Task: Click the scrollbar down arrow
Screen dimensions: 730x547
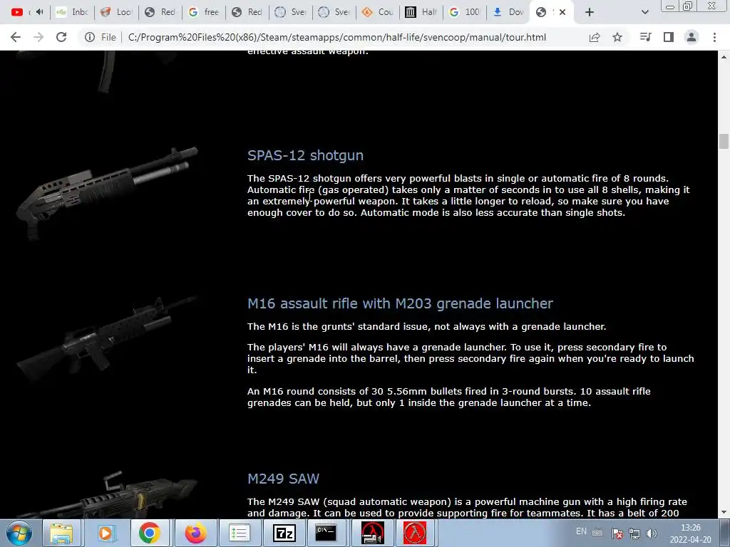Action: (x=724, y=513)
